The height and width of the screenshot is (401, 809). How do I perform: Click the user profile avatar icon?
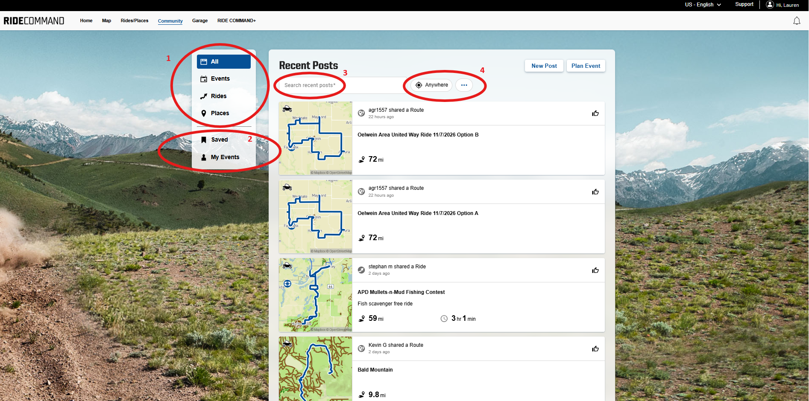click(x=770, y=5)
